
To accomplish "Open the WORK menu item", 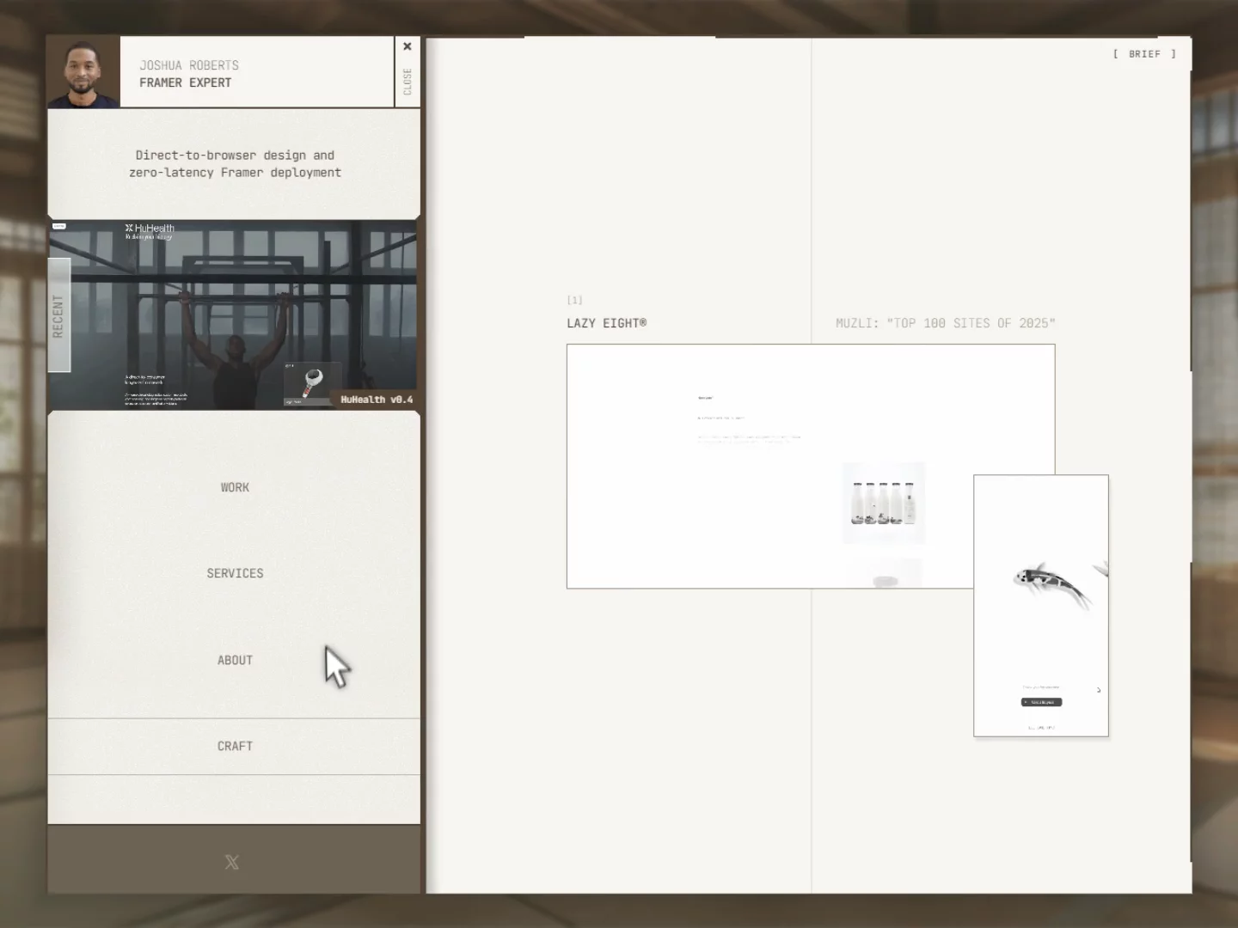I will pos(235,487).
